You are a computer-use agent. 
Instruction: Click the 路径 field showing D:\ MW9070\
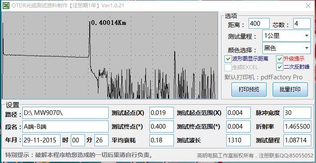(65, 113)
